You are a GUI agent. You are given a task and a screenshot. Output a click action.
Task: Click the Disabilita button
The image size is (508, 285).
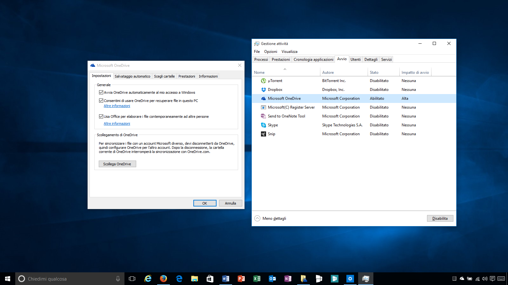click(x=440, y=218)
